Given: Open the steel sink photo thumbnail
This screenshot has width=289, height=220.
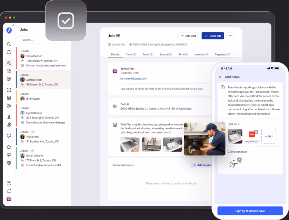Looking at the screenshot, I should pyautogui.click(x=130, y=145).
